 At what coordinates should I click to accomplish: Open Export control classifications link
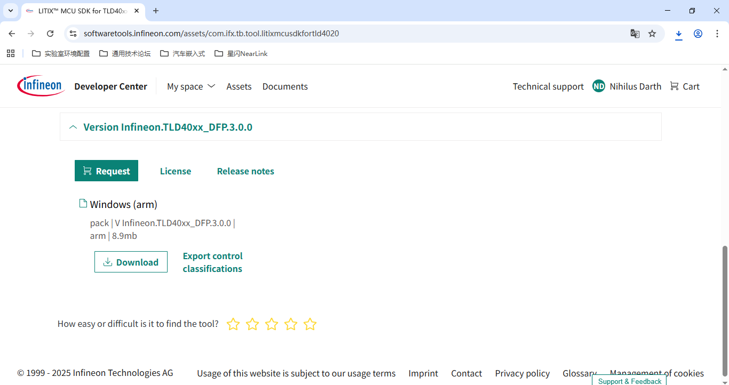pyautogui.click(x=212, y=262)
